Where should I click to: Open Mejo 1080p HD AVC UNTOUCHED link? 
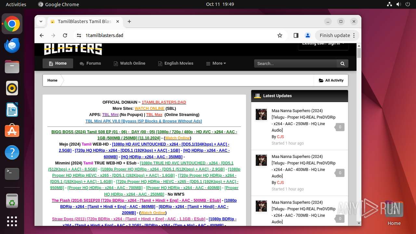(x=144, y=147)
